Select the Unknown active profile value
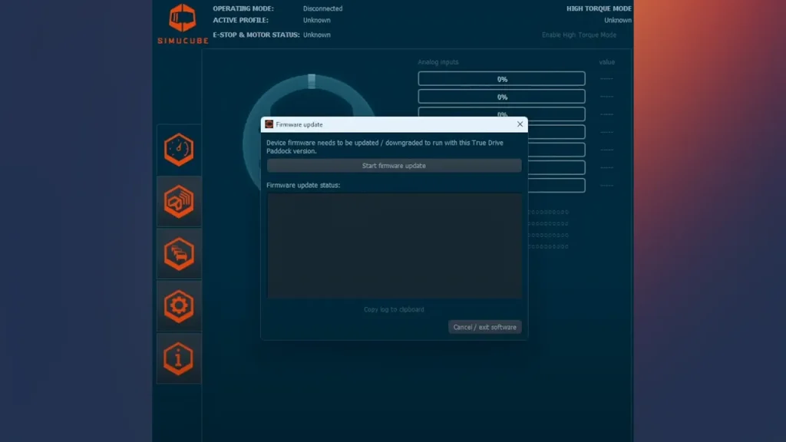Viewport: 786px width, 442px height. coord(317,20)
